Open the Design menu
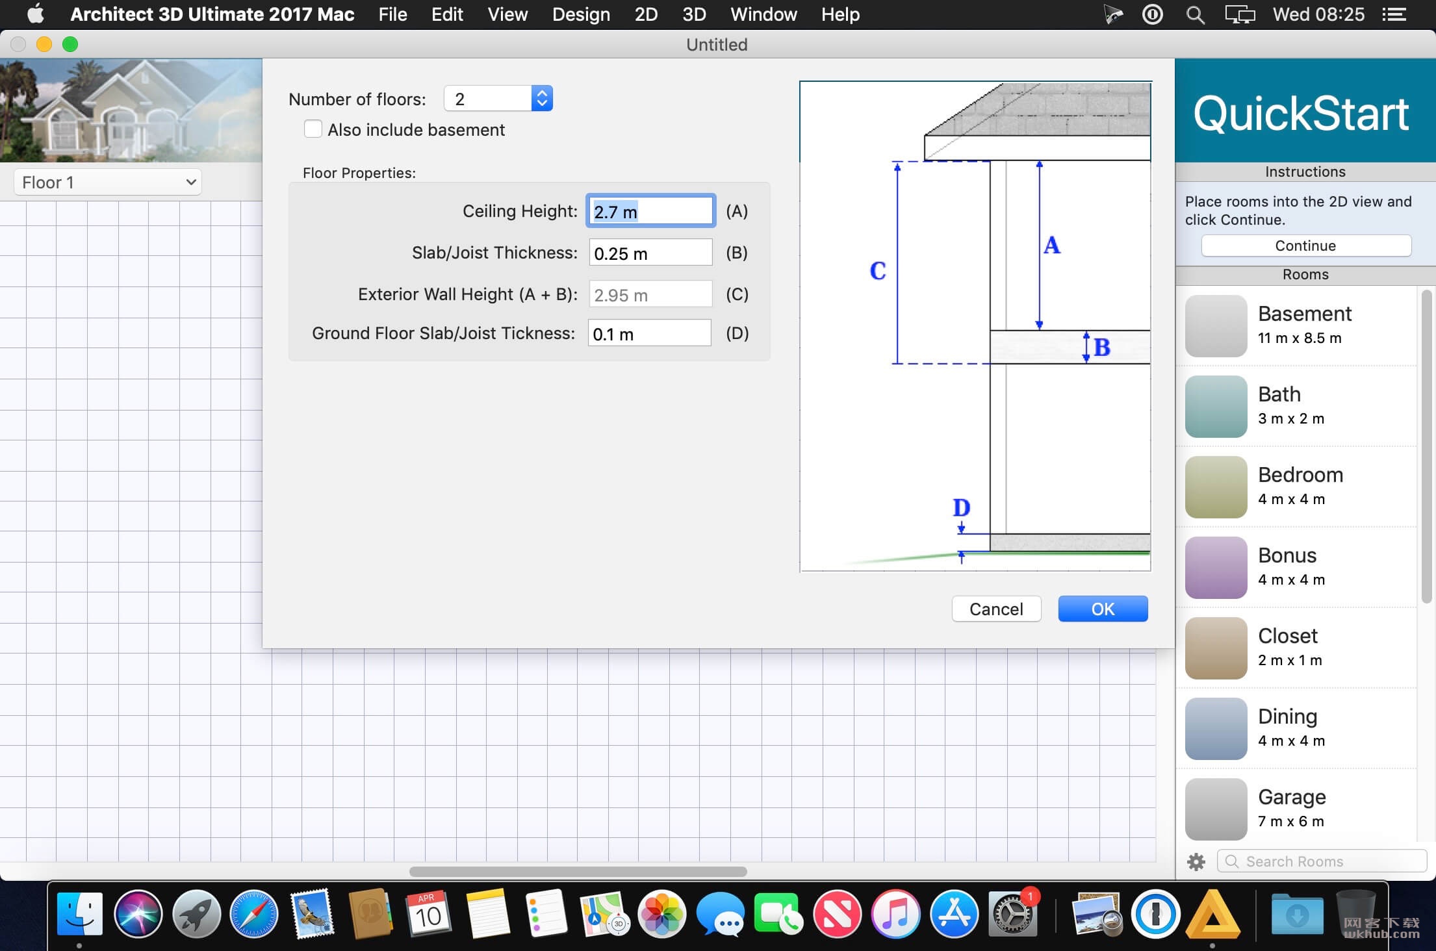The image size is (1436, 951). (581, 14)
